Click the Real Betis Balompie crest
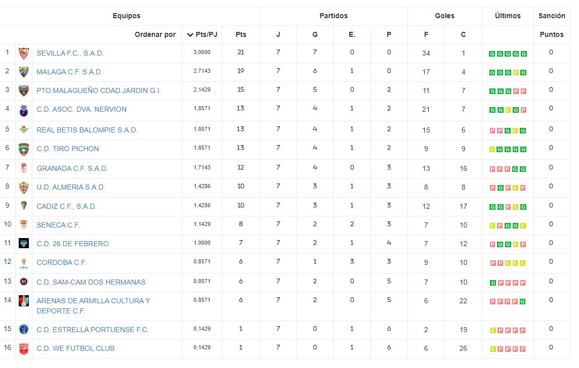 point(24,129)
